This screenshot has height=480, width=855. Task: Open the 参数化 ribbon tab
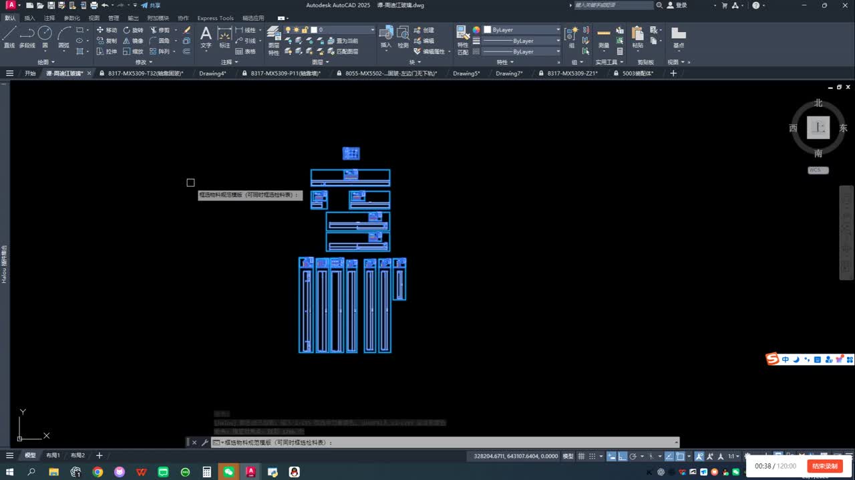(71, 18)
